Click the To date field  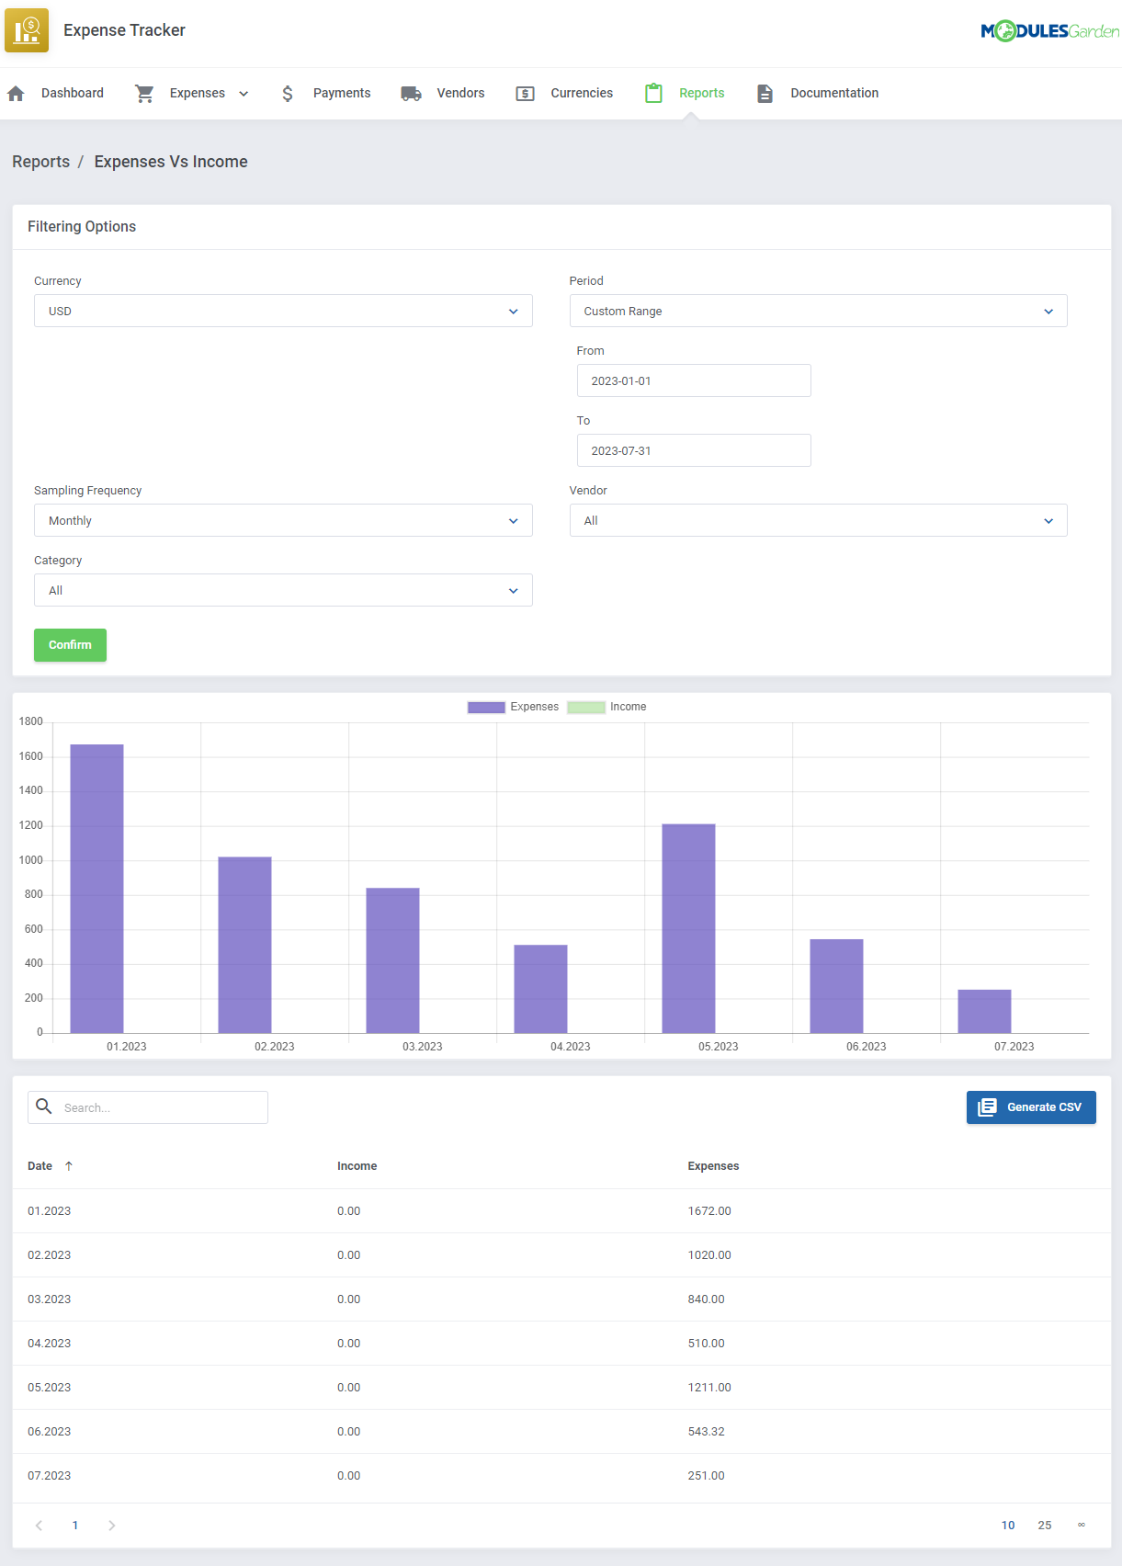pyautogui.click(x=694, y=450)
